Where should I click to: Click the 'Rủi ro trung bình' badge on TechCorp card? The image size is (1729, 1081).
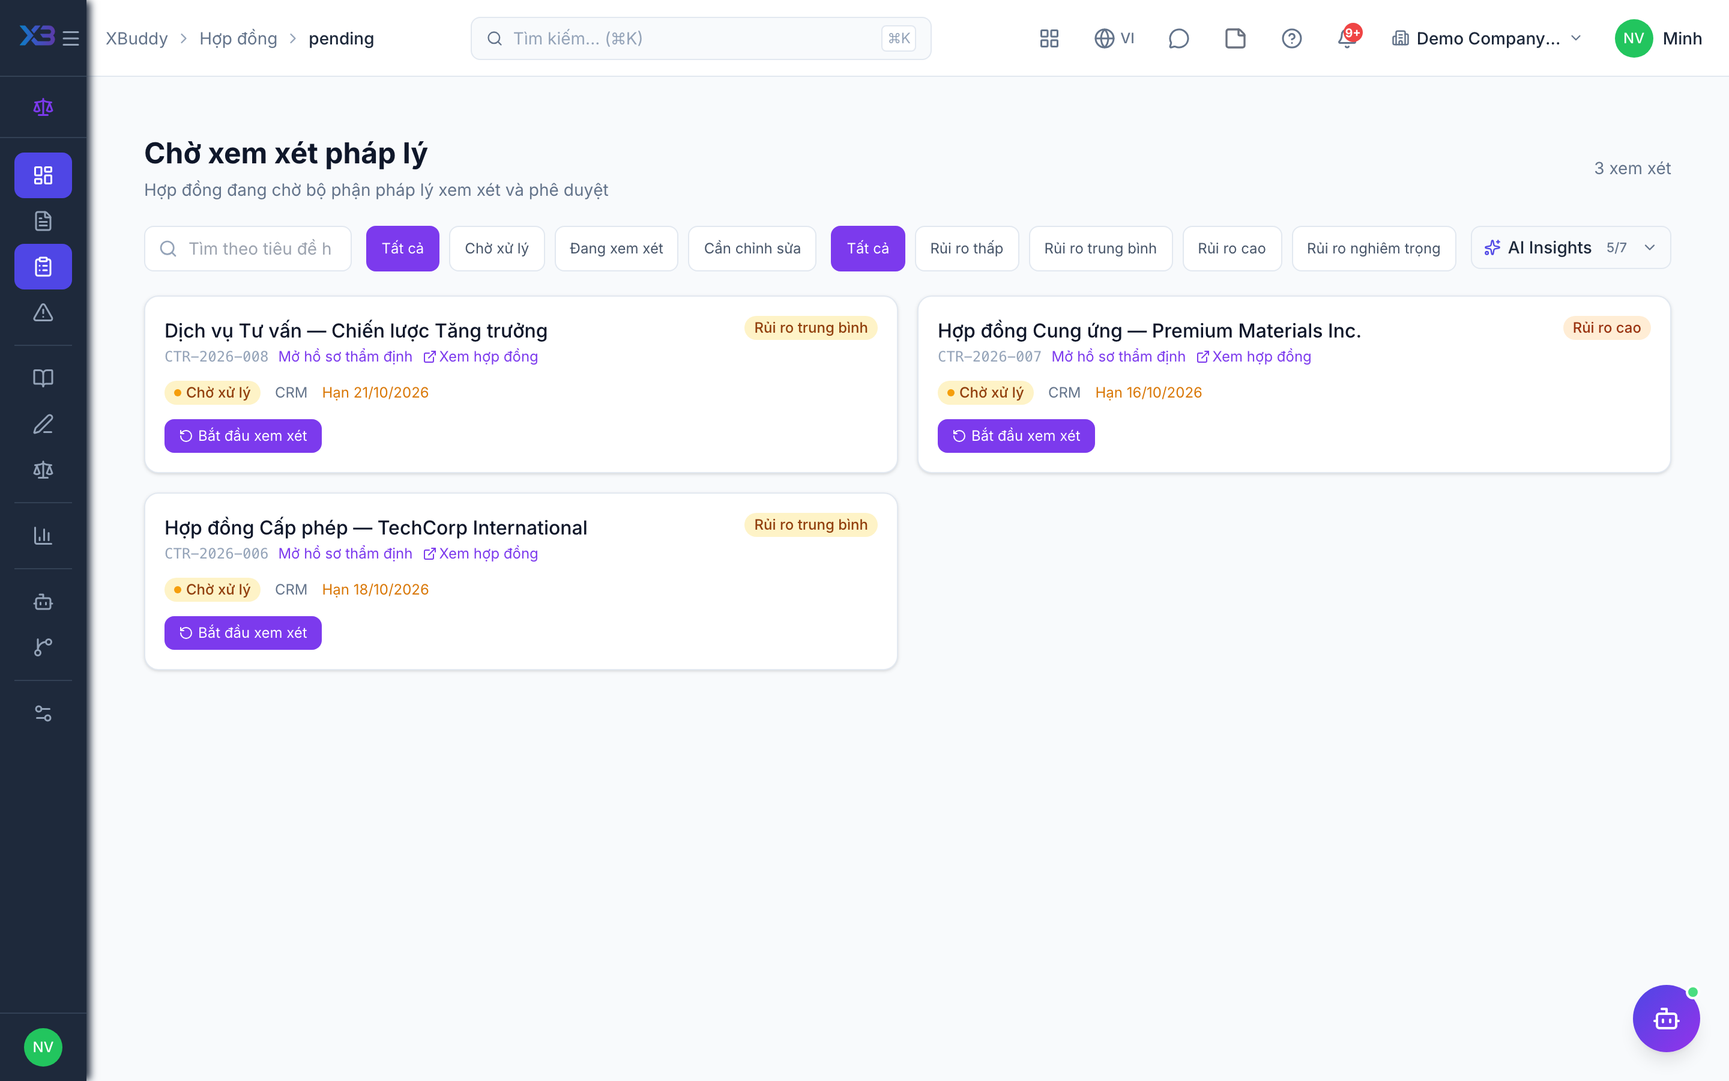[810, 525]
